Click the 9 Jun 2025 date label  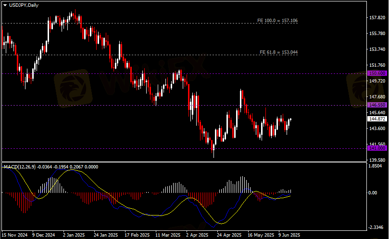(289, 235)
